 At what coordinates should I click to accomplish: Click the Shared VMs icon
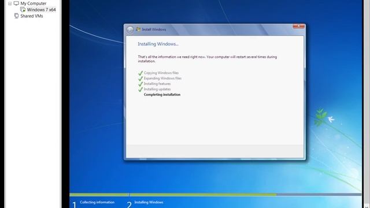coord(16,16)
